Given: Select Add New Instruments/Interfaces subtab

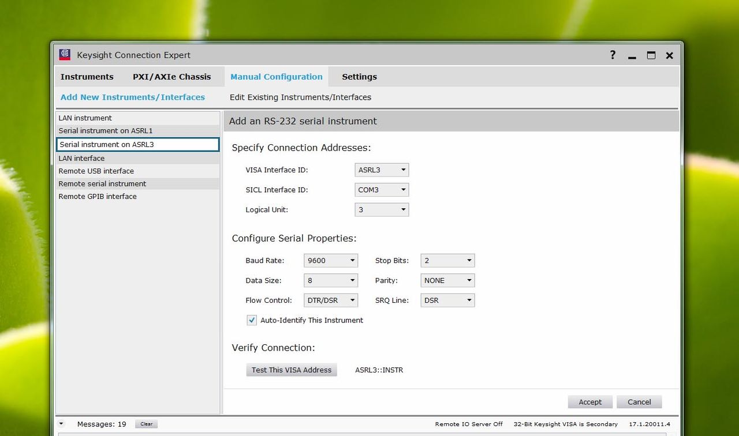Looking at the screenshot, I should (133, 97).
